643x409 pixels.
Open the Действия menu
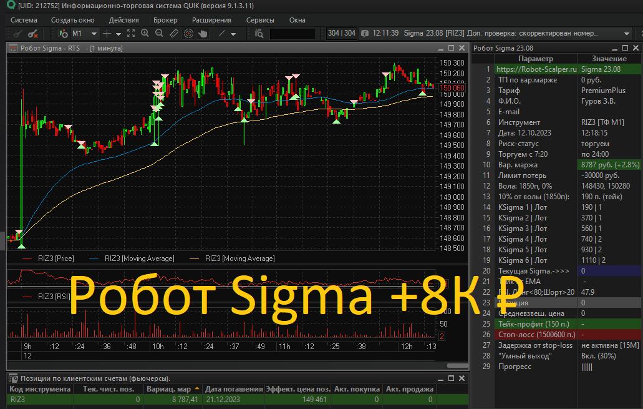click(x=124, y=20)
